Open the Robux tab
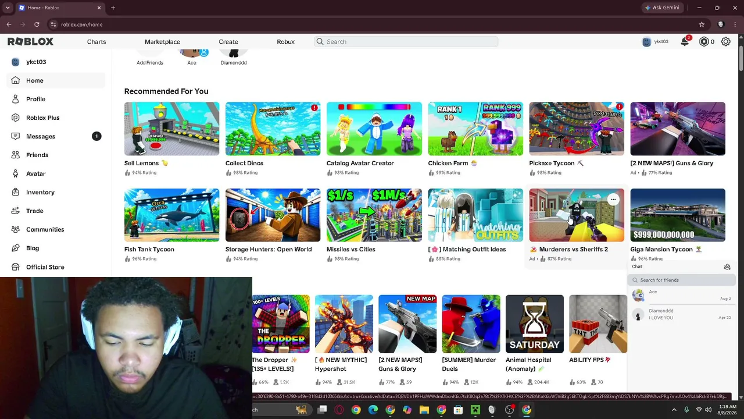 (x=285, y=42)
